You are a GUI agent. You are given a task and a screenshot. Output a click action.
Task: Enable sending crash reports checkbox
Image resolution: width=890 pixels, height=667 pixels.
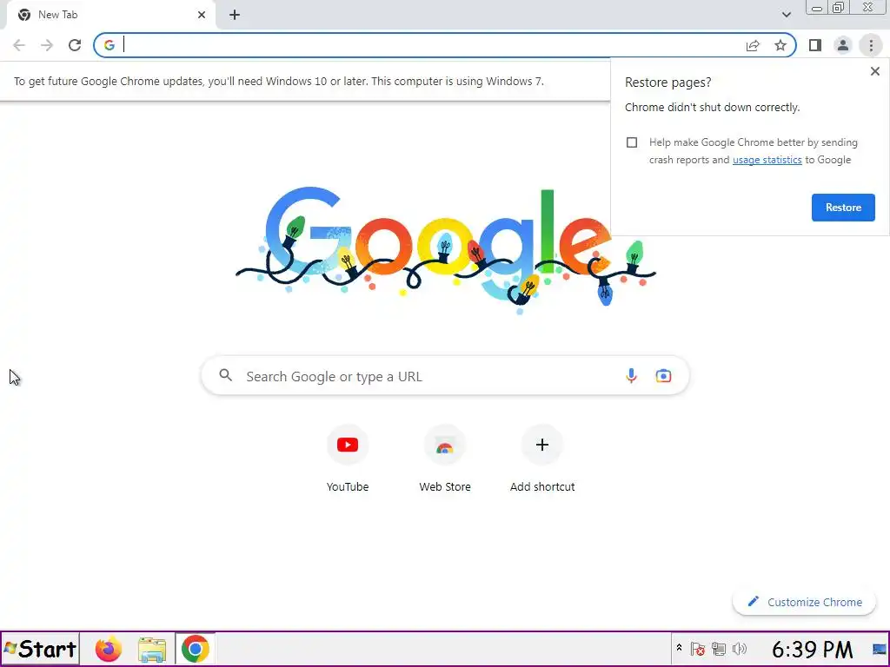click(632, 142)
